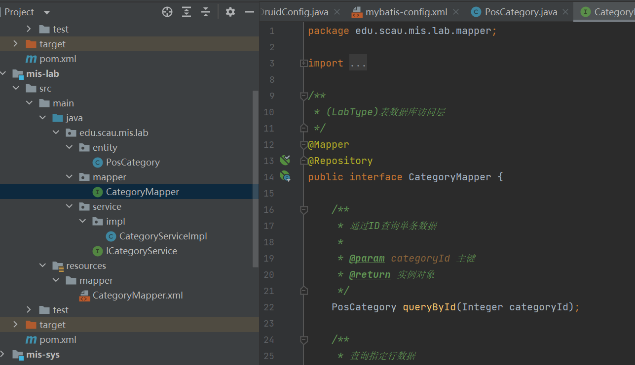Click the resources folder icon

click(58, 266)
